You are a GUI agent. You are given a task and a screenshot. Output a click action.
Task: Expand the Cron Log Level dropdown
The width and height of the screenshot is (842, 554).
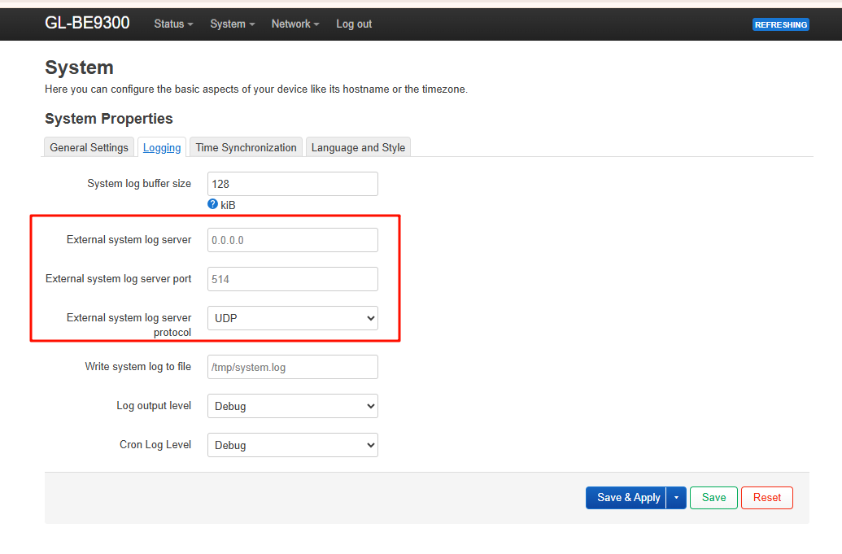coord(292,445)
